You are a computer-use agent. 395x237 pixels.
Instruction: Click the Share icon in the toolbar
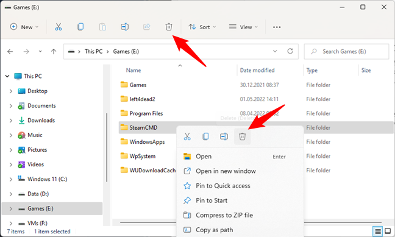point(147,27)
